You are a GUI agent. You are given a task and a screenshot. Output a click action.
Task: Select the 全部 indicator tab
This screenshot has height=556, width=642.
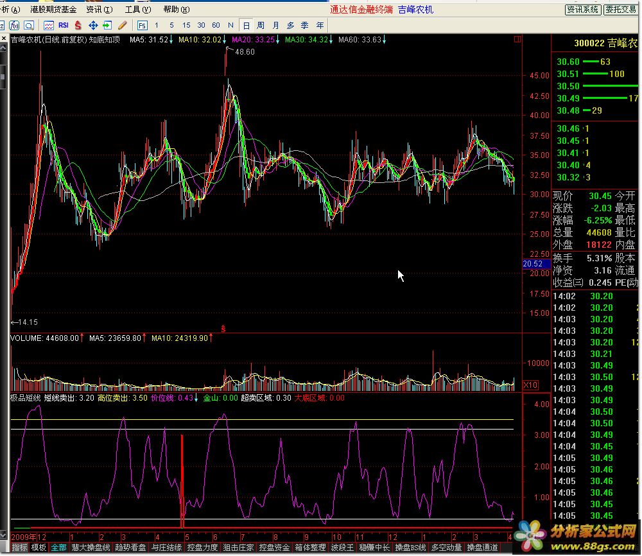point(58,548)
